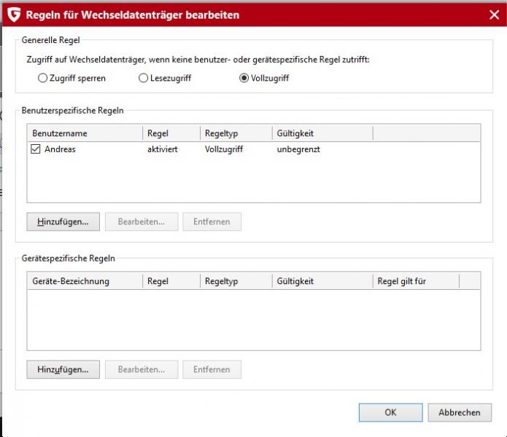This screenshot has height=437, width=507.
Task: Click the unbegrenzt validity cell
Action: [x=298, y=149]
